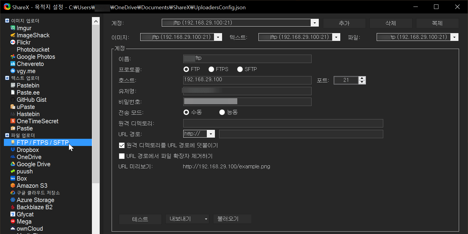Viewport: 468px width, 234px height.
Task: Open the Backblaze B2 icon
Action: coord(13,207)
